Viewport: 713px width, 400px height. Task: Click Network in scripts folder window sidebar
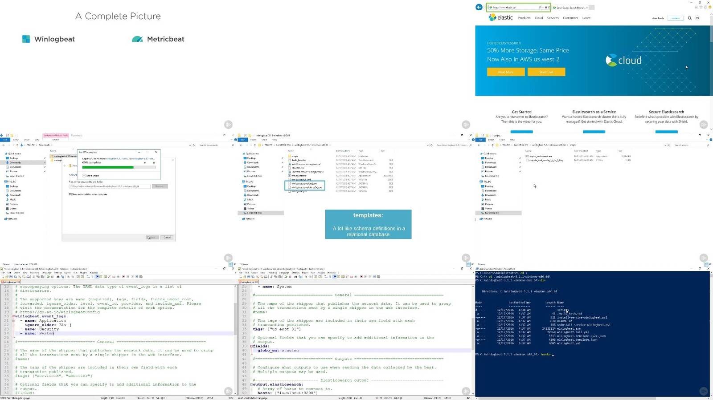pyautogui.click(x=486, y=219)
